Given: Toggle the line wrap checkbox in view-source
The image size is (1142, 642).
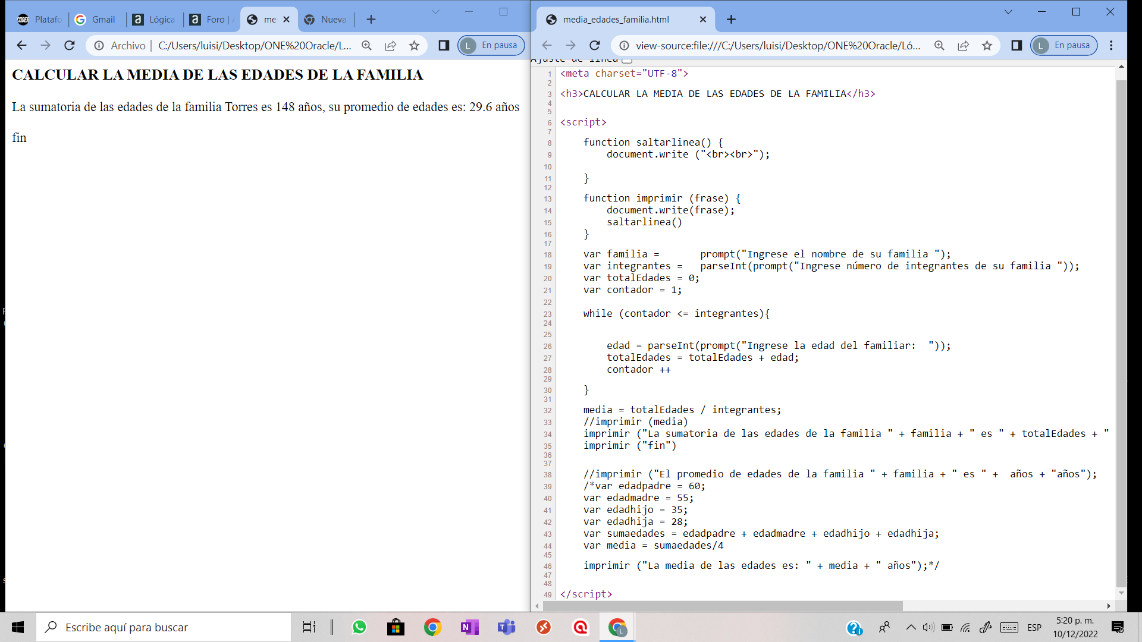Looking at the screenshot, I should pyautogui.click(x=627, y=59).
